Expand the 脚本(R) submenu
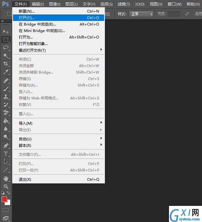202x222 pixels. tap(58, 145)
